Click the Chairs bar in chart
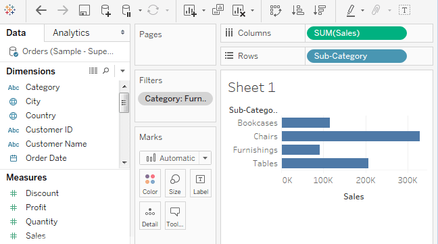 (x=351, y=137)
